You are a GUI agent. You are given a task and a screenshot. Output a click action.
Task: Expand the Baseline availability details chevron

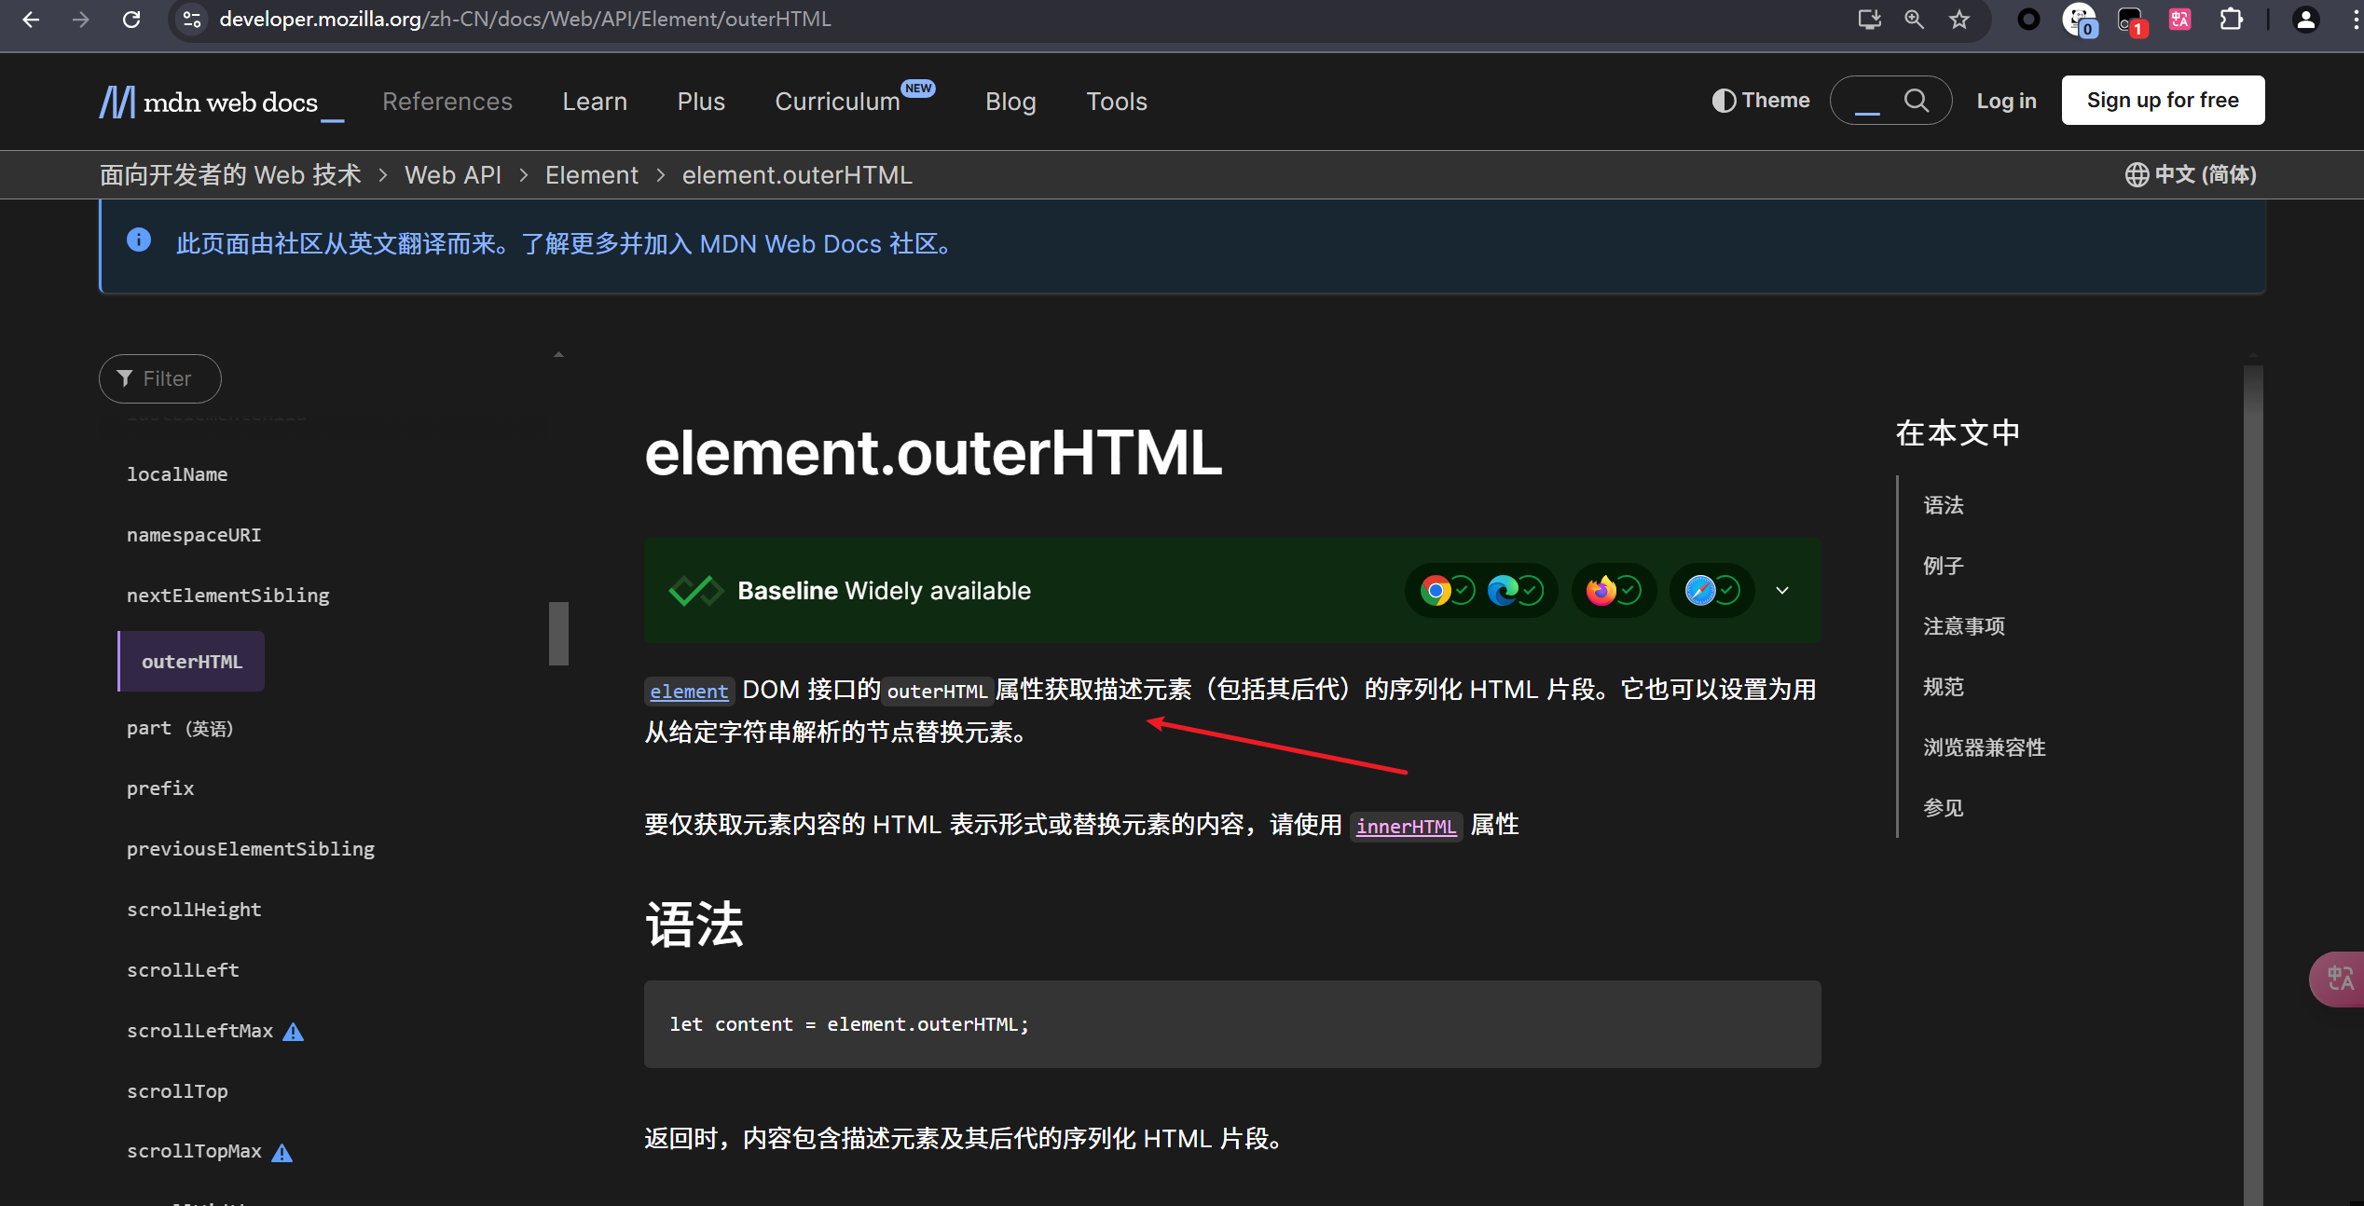pos(1782,591)
